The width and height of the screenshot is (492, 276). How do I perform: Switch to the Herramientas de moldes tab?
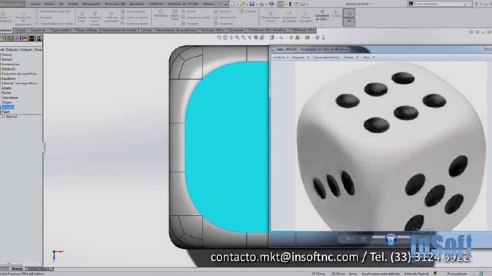pos(120,30)
